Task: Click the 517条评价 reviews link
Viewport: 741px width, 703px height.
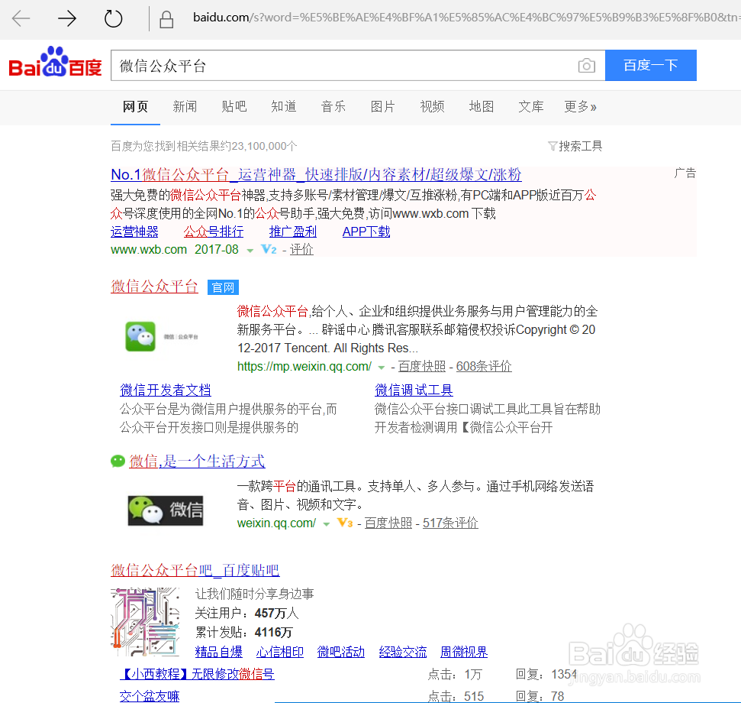Action: [x=450, y=523]
